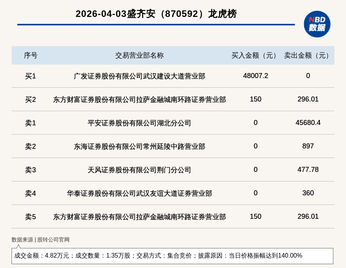The image size is (346, 268).
Task: Click the 48007.2 buy amount cell
Action: click(x=255, y=76)
